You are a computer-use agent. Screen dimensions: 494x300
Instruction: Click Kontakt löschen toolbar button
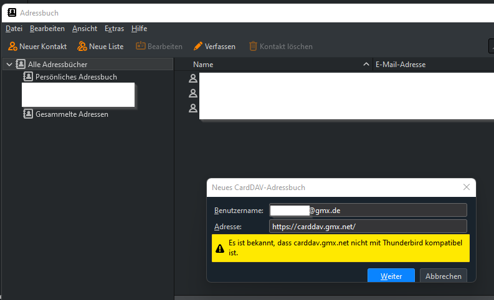pos(281,47)
